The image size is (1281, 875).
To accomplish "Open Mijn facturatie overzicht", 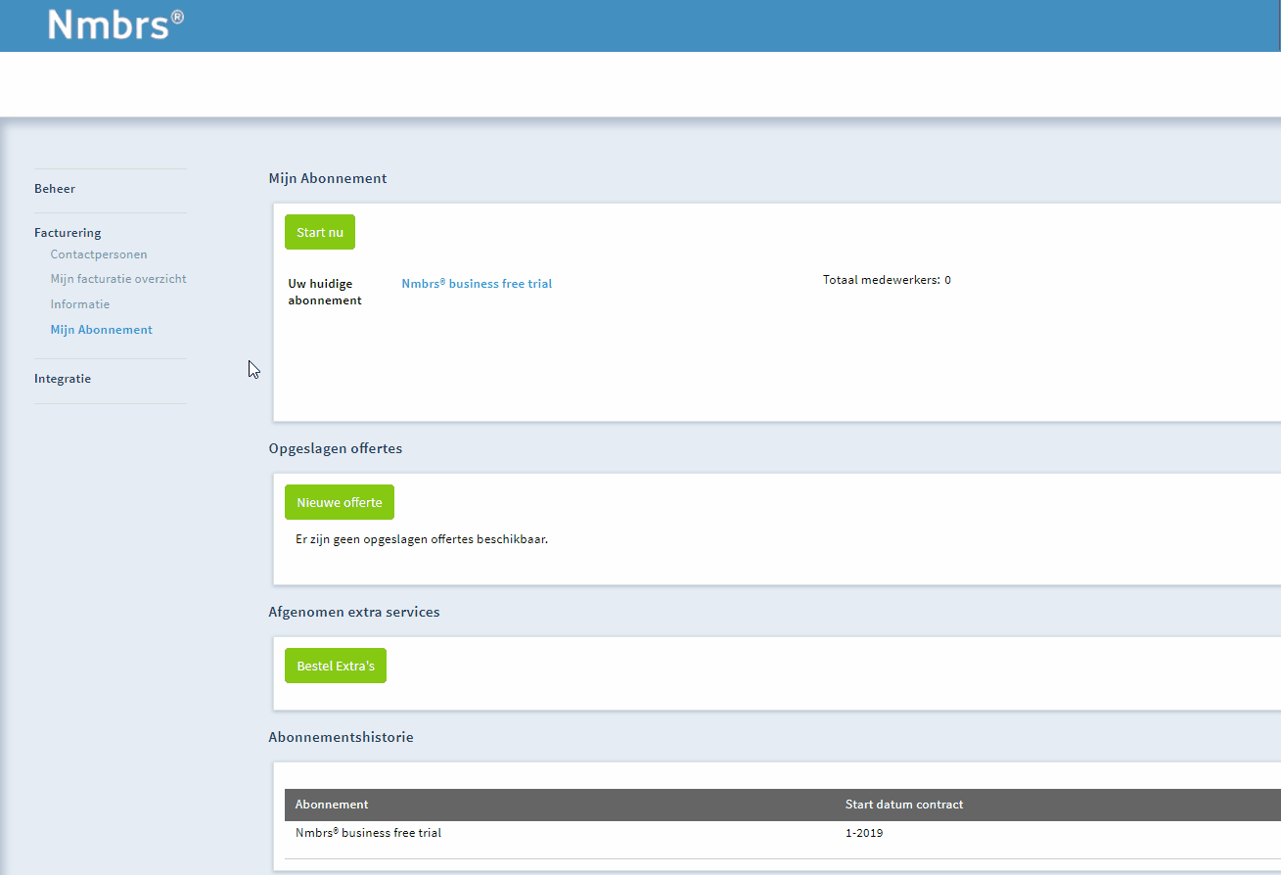I will click(118, 279).
